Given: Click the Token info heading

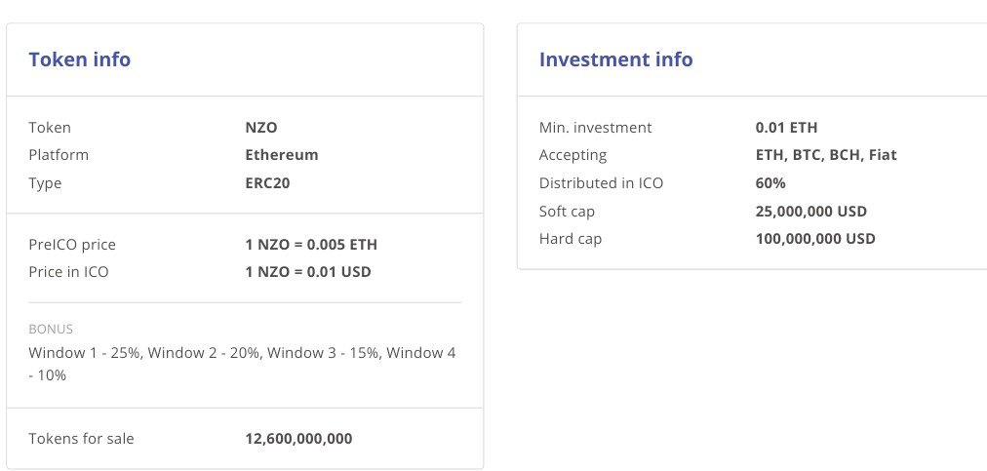Looking at the screenshot, I should coord(79,59).
